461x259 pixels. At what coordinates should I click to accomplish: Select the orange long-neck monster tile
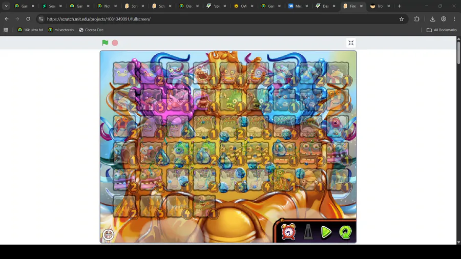[x=338, y=100]
